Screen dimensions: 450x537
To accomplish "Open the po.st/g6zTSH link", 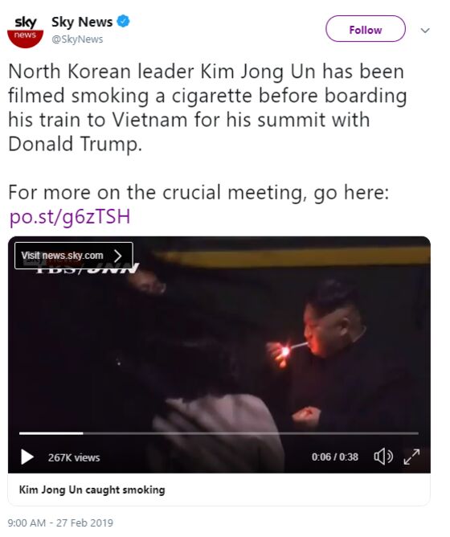I will [x=70, y=216].
